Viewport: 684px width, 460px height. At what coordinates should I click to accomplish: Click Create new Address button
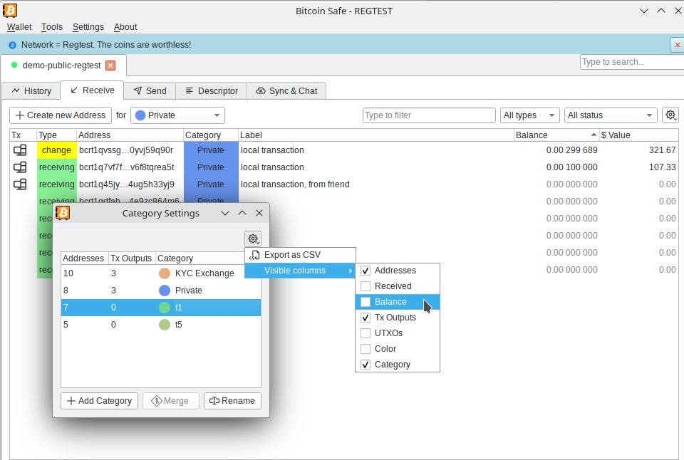pos(61,115)
